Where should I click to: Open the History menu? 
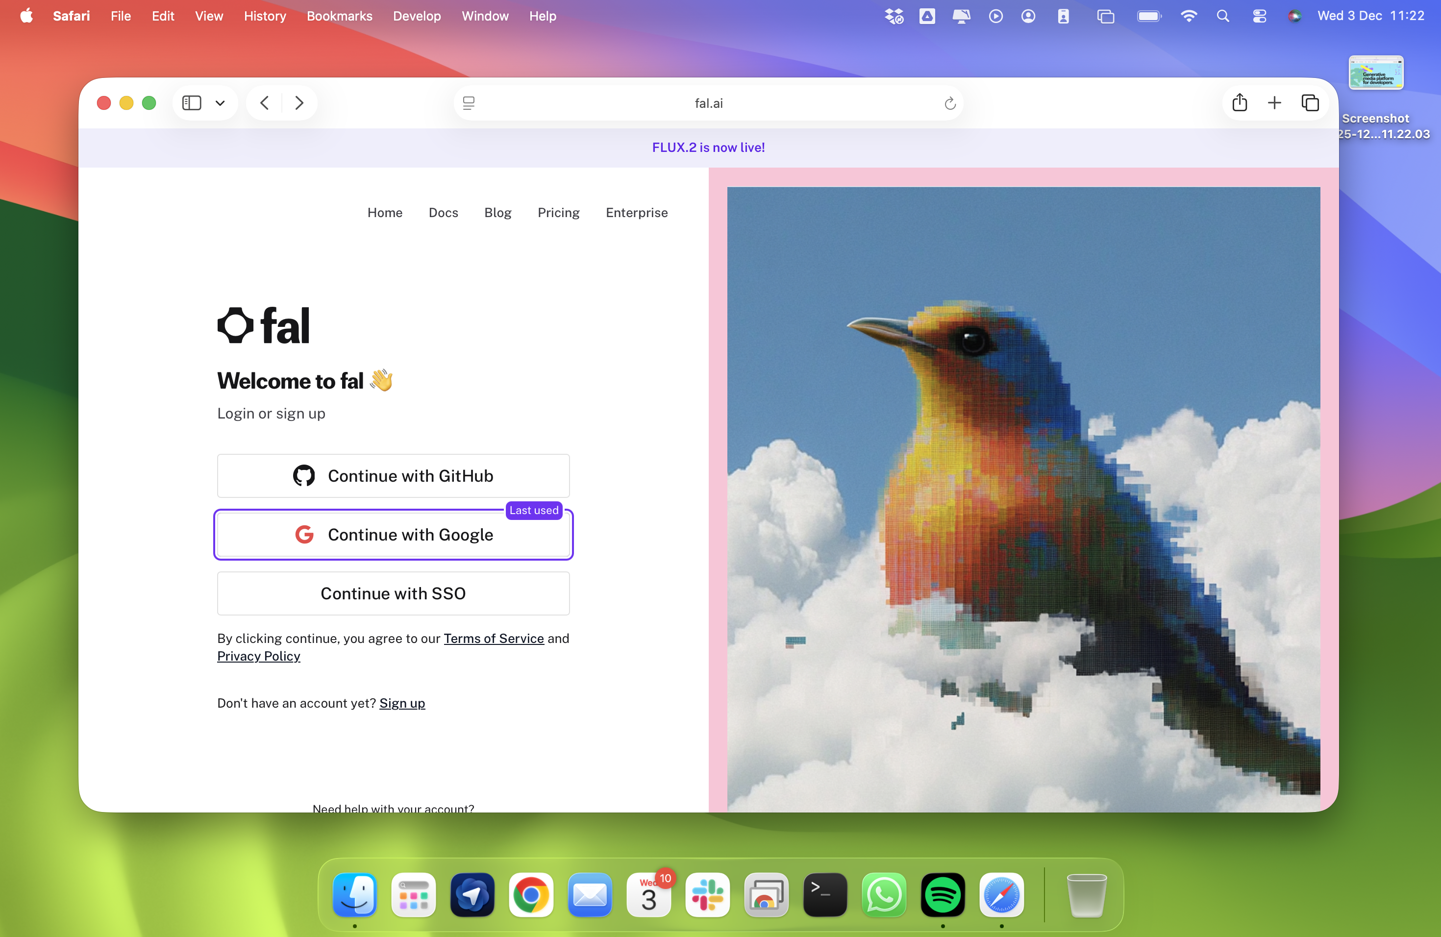265,16
